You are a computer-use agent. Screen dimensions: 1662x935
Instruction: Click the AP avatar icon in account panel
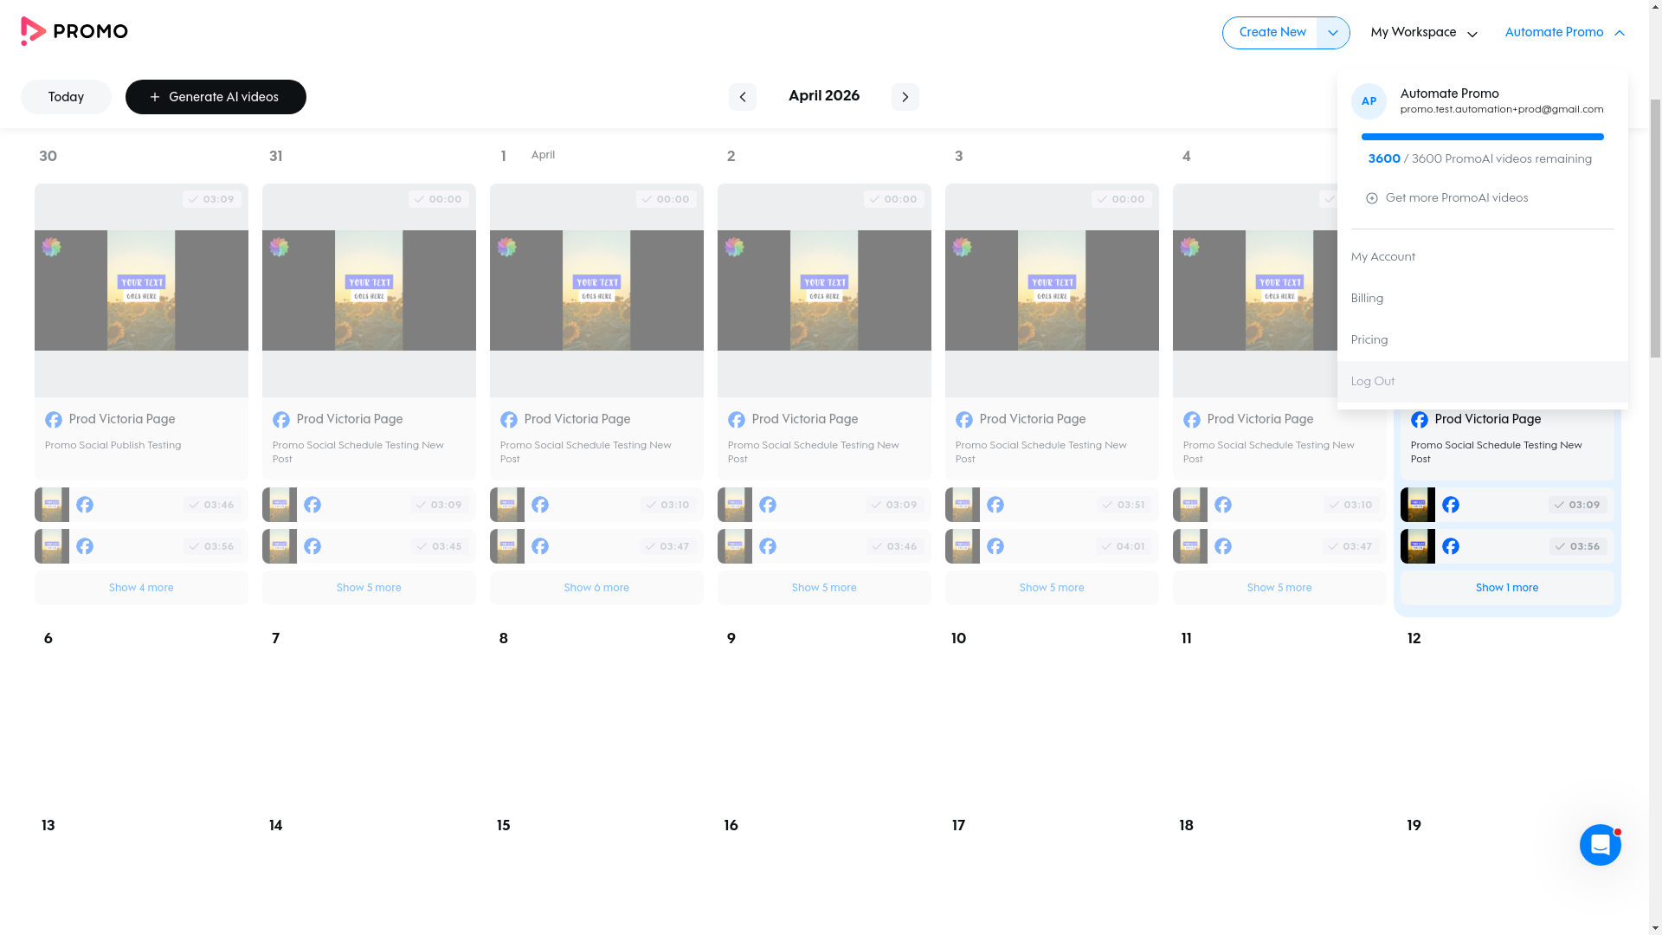pos(1369,101)
